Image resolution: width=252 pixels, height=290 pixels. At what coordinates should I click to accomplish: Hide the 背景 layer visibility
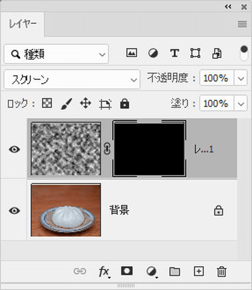tap(15, 211)
